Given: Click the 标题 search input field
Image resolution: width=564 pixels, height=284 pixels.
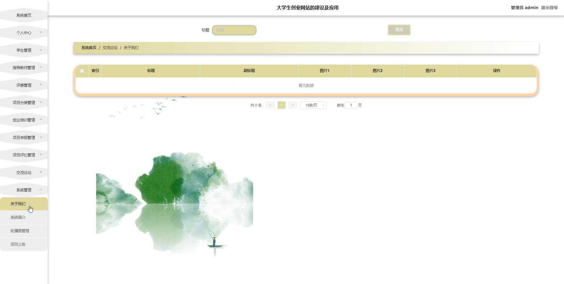Looking at the screenshot, I should (234, 30).
